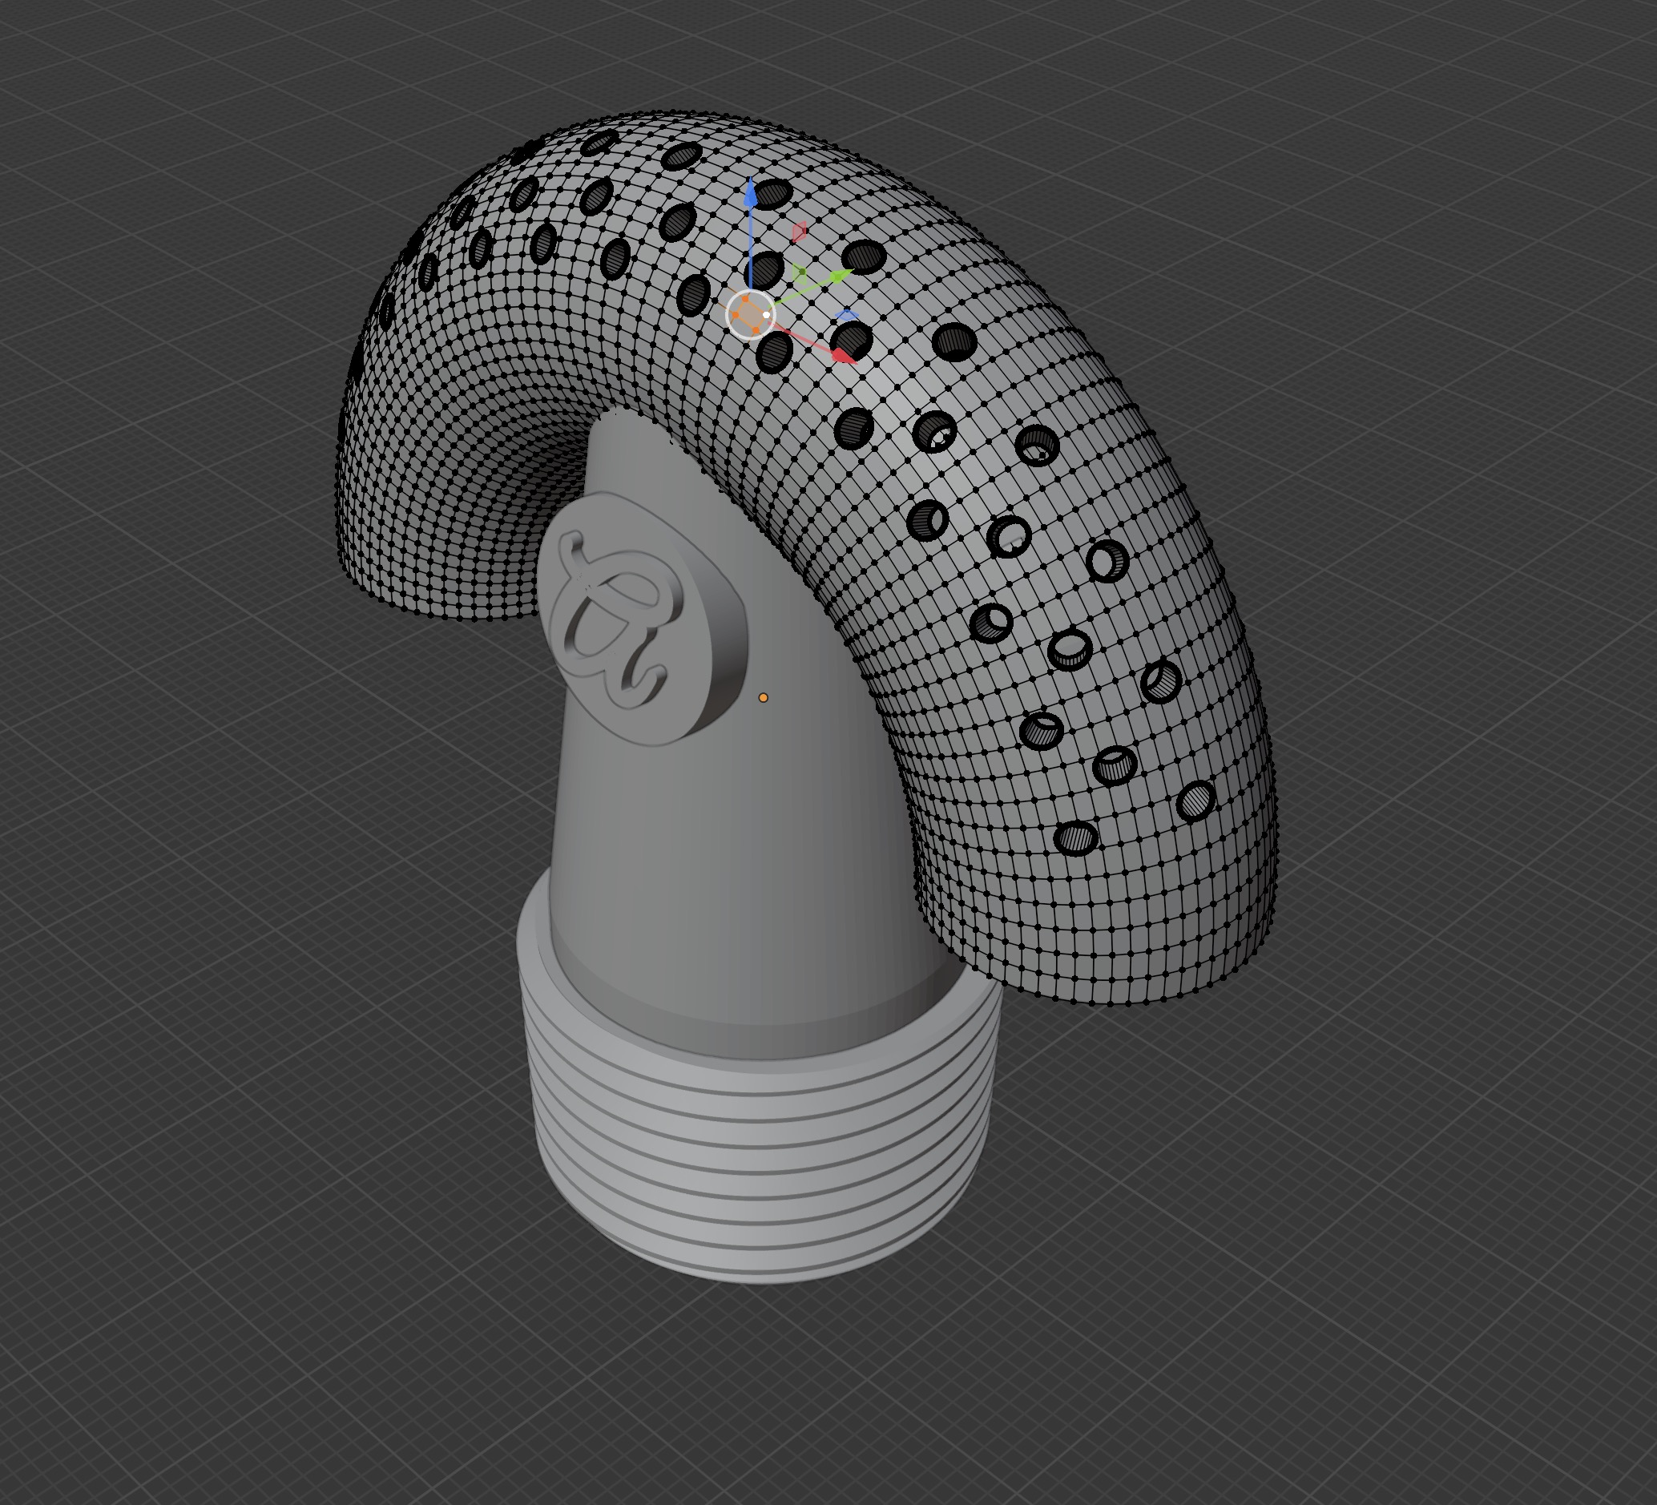
Task: Click the red X-axis gizmo arrow tip
Action: 841,355
